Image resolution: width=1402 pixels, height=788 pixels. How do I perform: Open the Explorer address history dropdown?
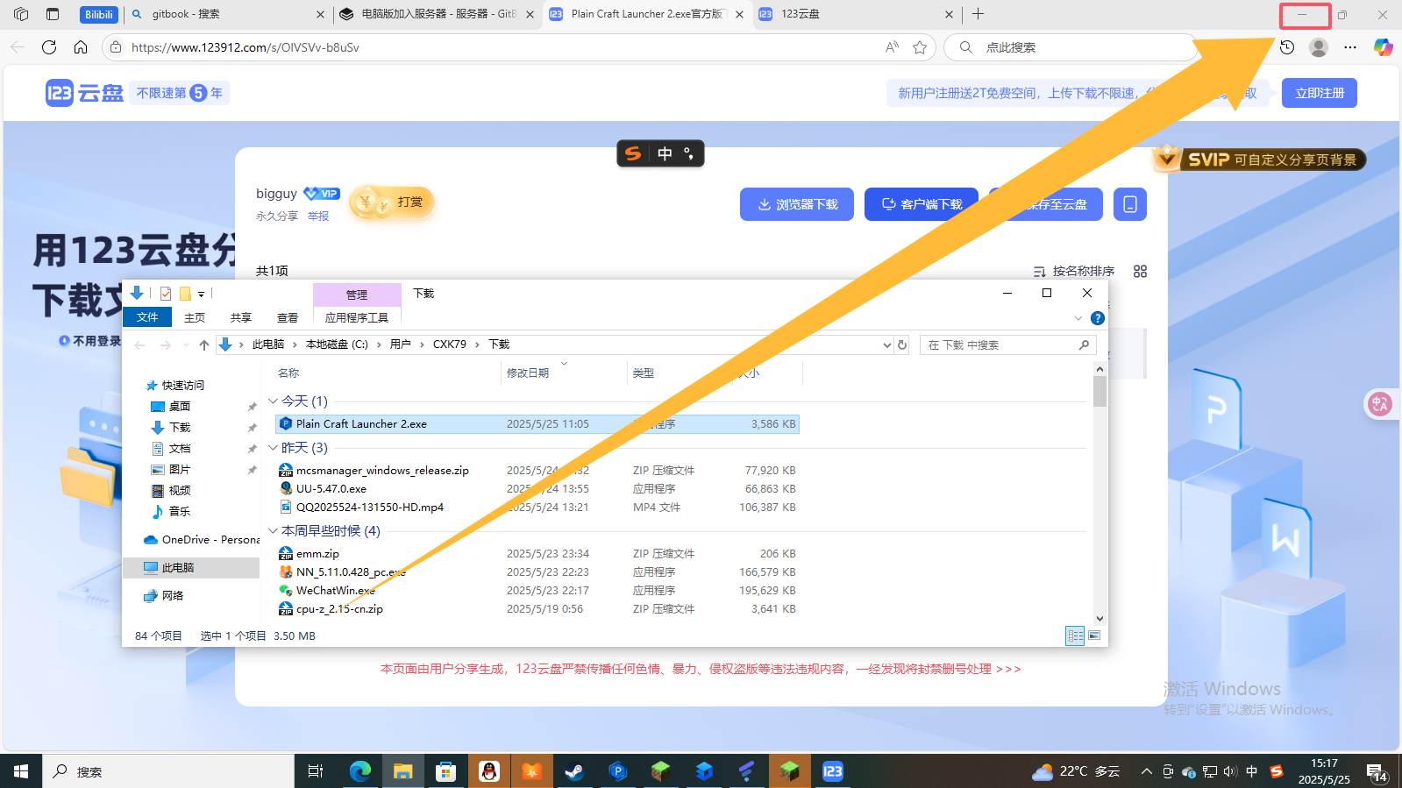pos(887,345)
